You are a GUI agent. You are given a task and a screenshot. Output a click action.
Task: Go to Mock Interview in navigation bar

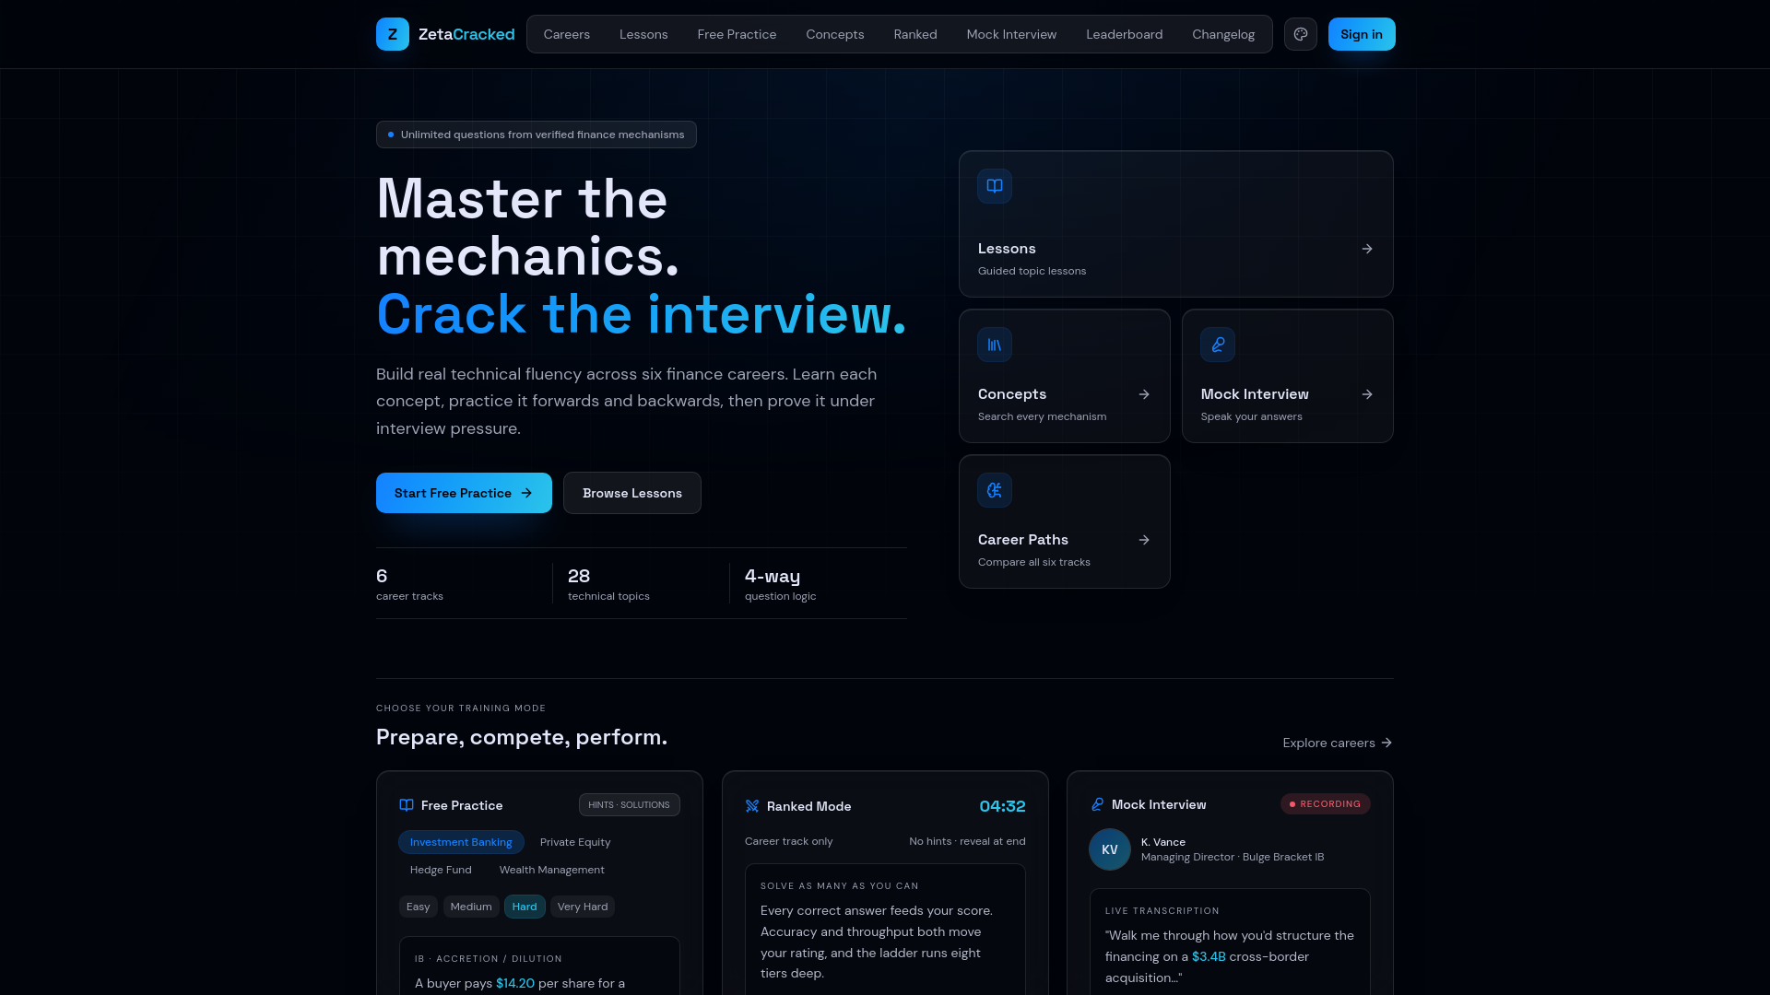[x=1011, y=34]
